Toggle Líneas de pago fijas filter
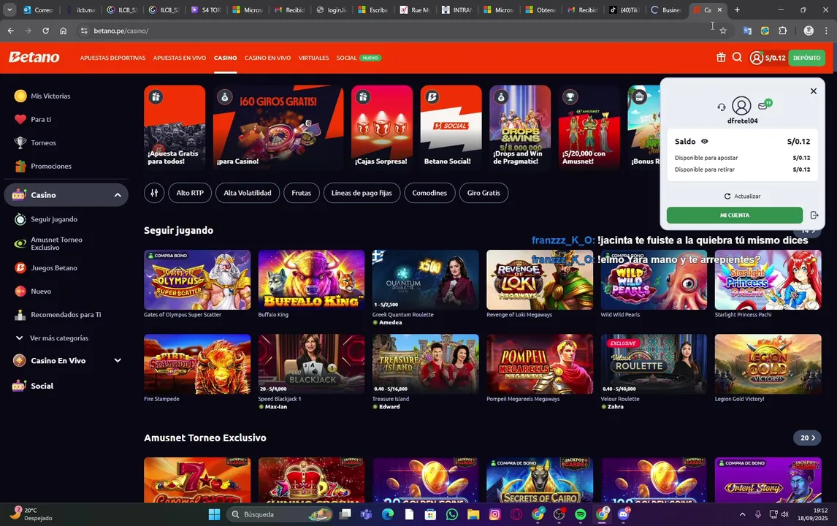Image resolution: width=837 pixels, height=526 pixels. coord(362,193)
